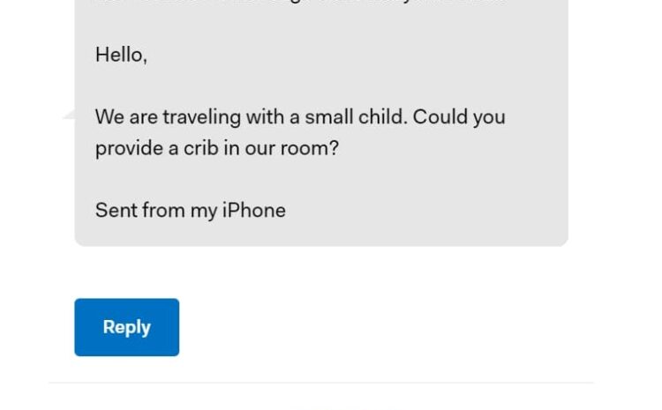
Task: Click the empty gray area beside "Hello,"
Action: (355, 56)
